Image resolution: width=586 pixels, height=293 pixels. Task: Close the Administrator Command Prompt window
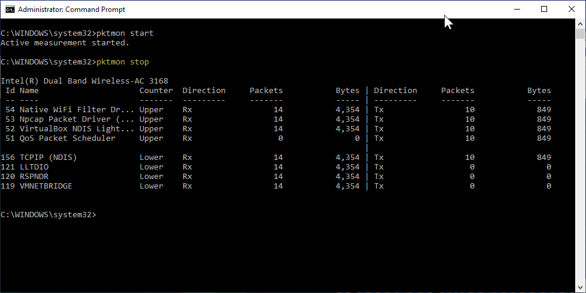pyautogui.click(x=572, y=10)
